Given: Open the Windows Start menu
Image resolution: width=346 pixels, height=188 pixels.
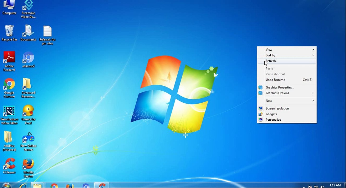Looking at the screenshot, I should point(6,185).
